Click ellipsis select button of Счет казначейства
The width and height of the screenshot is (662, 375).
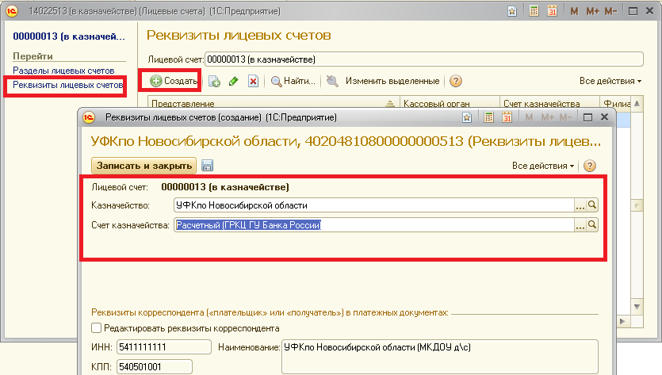580,224
